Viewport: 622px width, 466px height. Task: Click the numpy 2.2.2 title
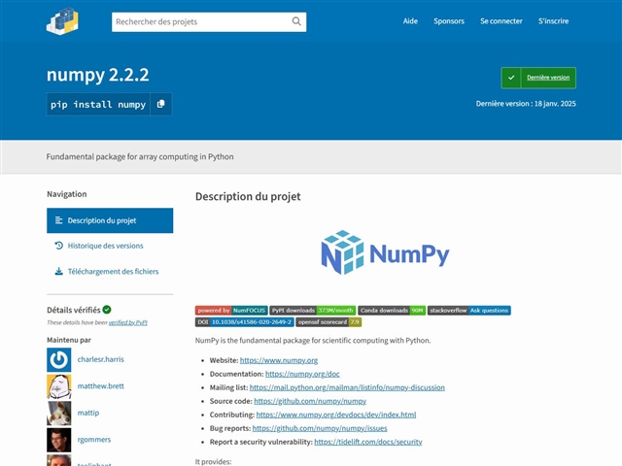tap(97, 75)
